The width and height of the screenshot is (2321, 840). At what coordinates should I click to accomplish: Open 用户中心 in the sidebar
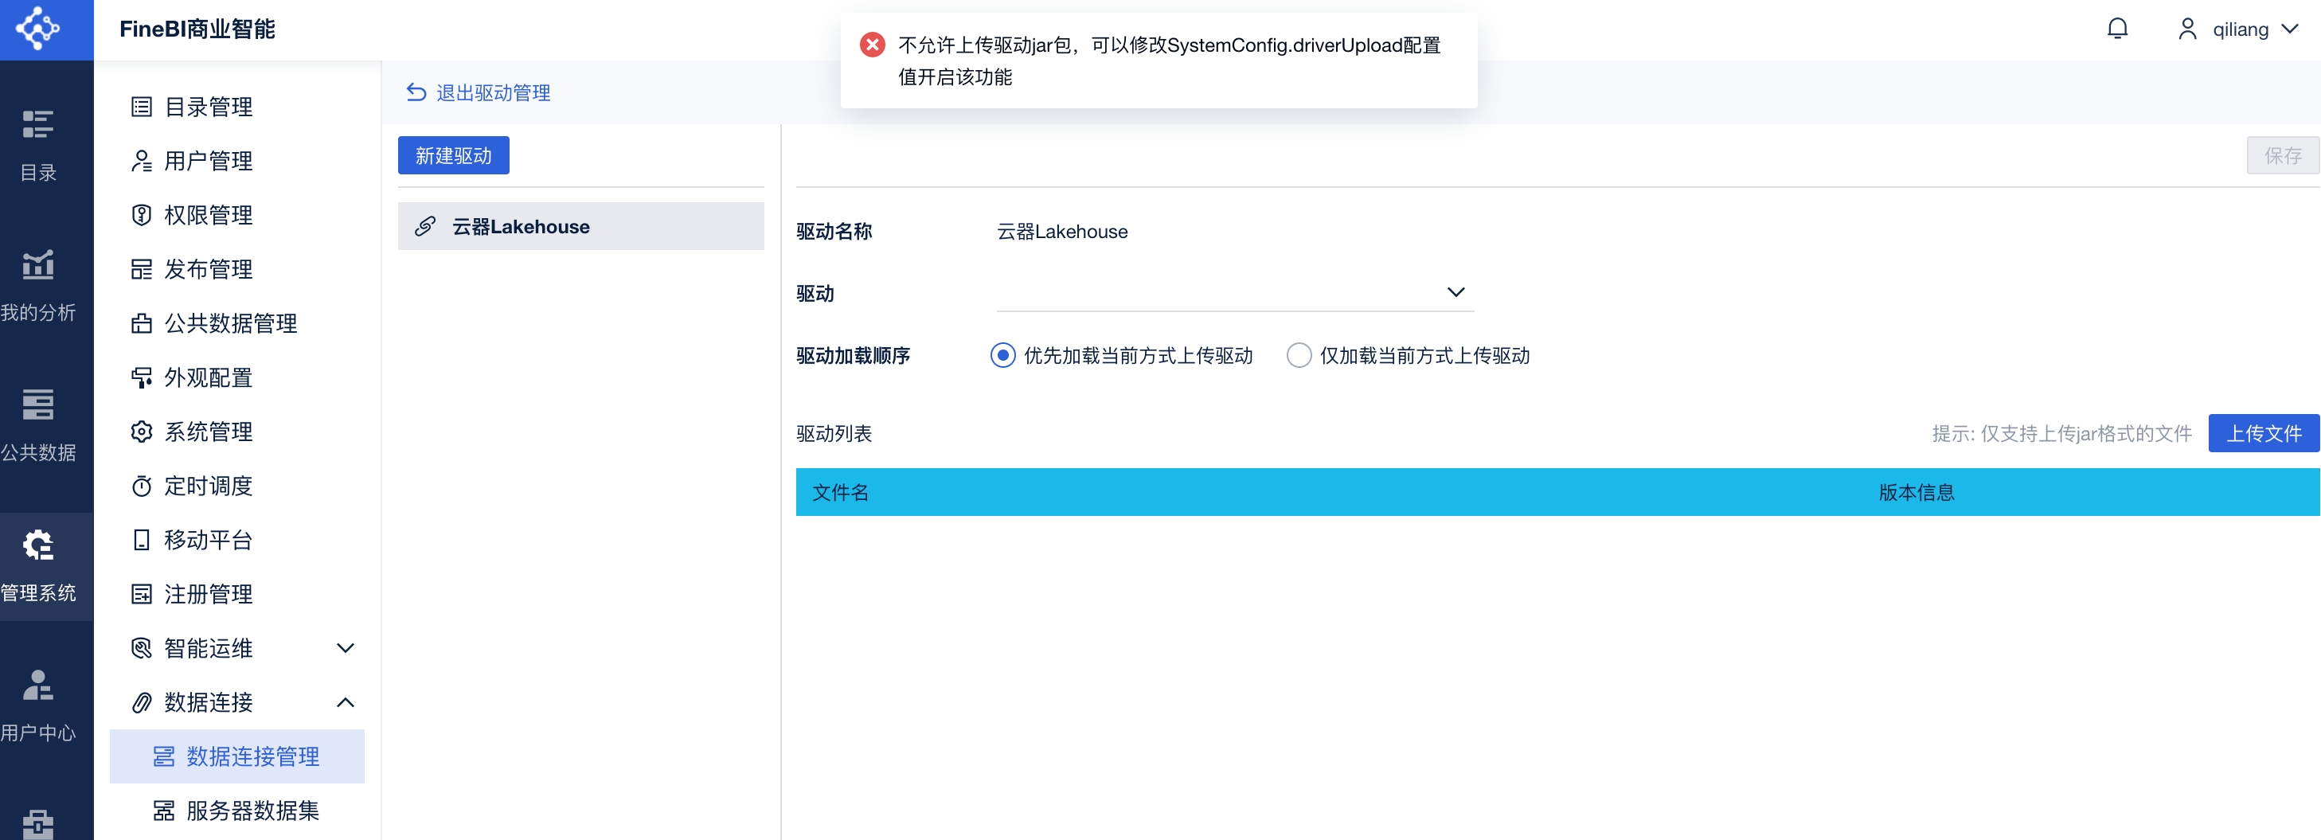pyautogui.click(x=38, y=705)
